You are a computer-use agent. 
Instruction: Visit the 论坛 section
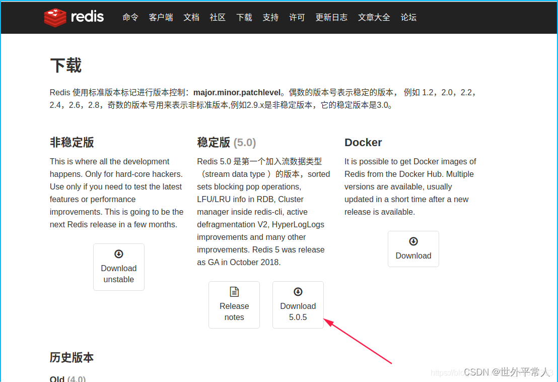[408, 17]
